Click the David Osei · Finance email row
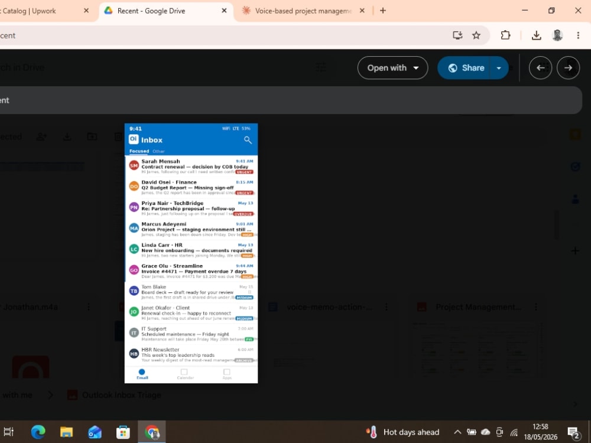 pyautogui.click(x=191, y=187)
